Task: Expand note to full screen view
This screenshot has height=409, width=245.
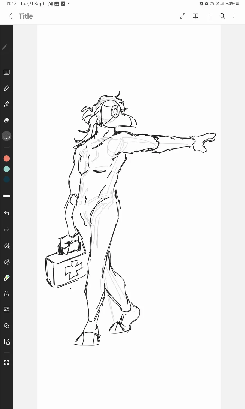Action: tap(182, 16)
